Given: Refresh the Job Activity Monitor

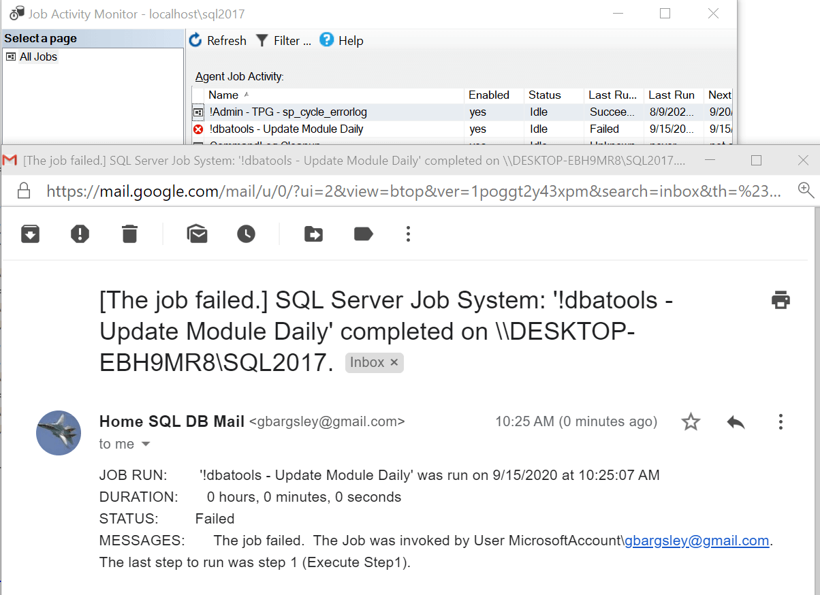Looking at the screenshot, I should pos(218,41).
